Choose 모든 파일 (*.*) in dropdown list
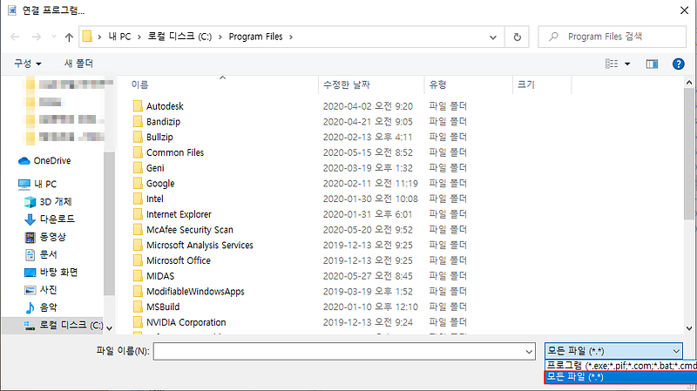 click(620, 377)
